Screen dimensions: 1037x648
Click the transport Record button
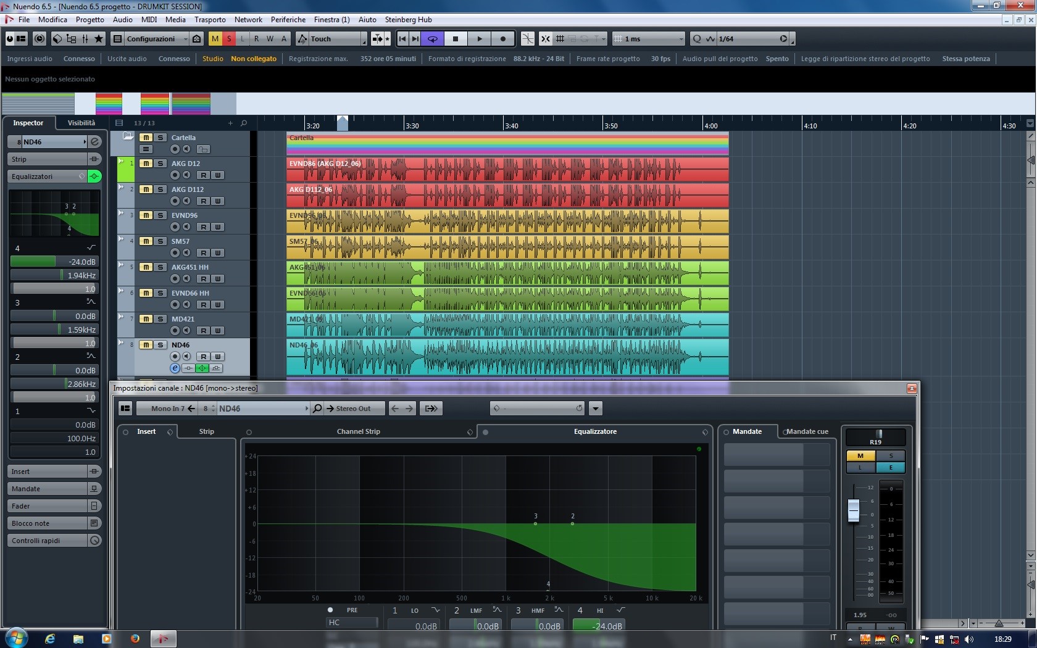tap(502, 39)
